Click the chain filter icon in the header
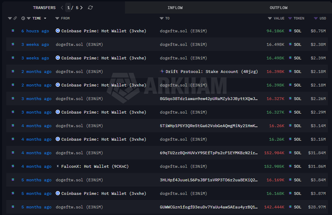This screenshot has width=332, height=215. coord(10,18)
